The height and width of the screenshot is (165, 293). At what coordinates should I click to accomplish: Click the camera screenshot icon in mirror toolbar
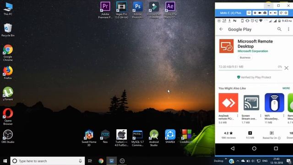coord(265,13)
